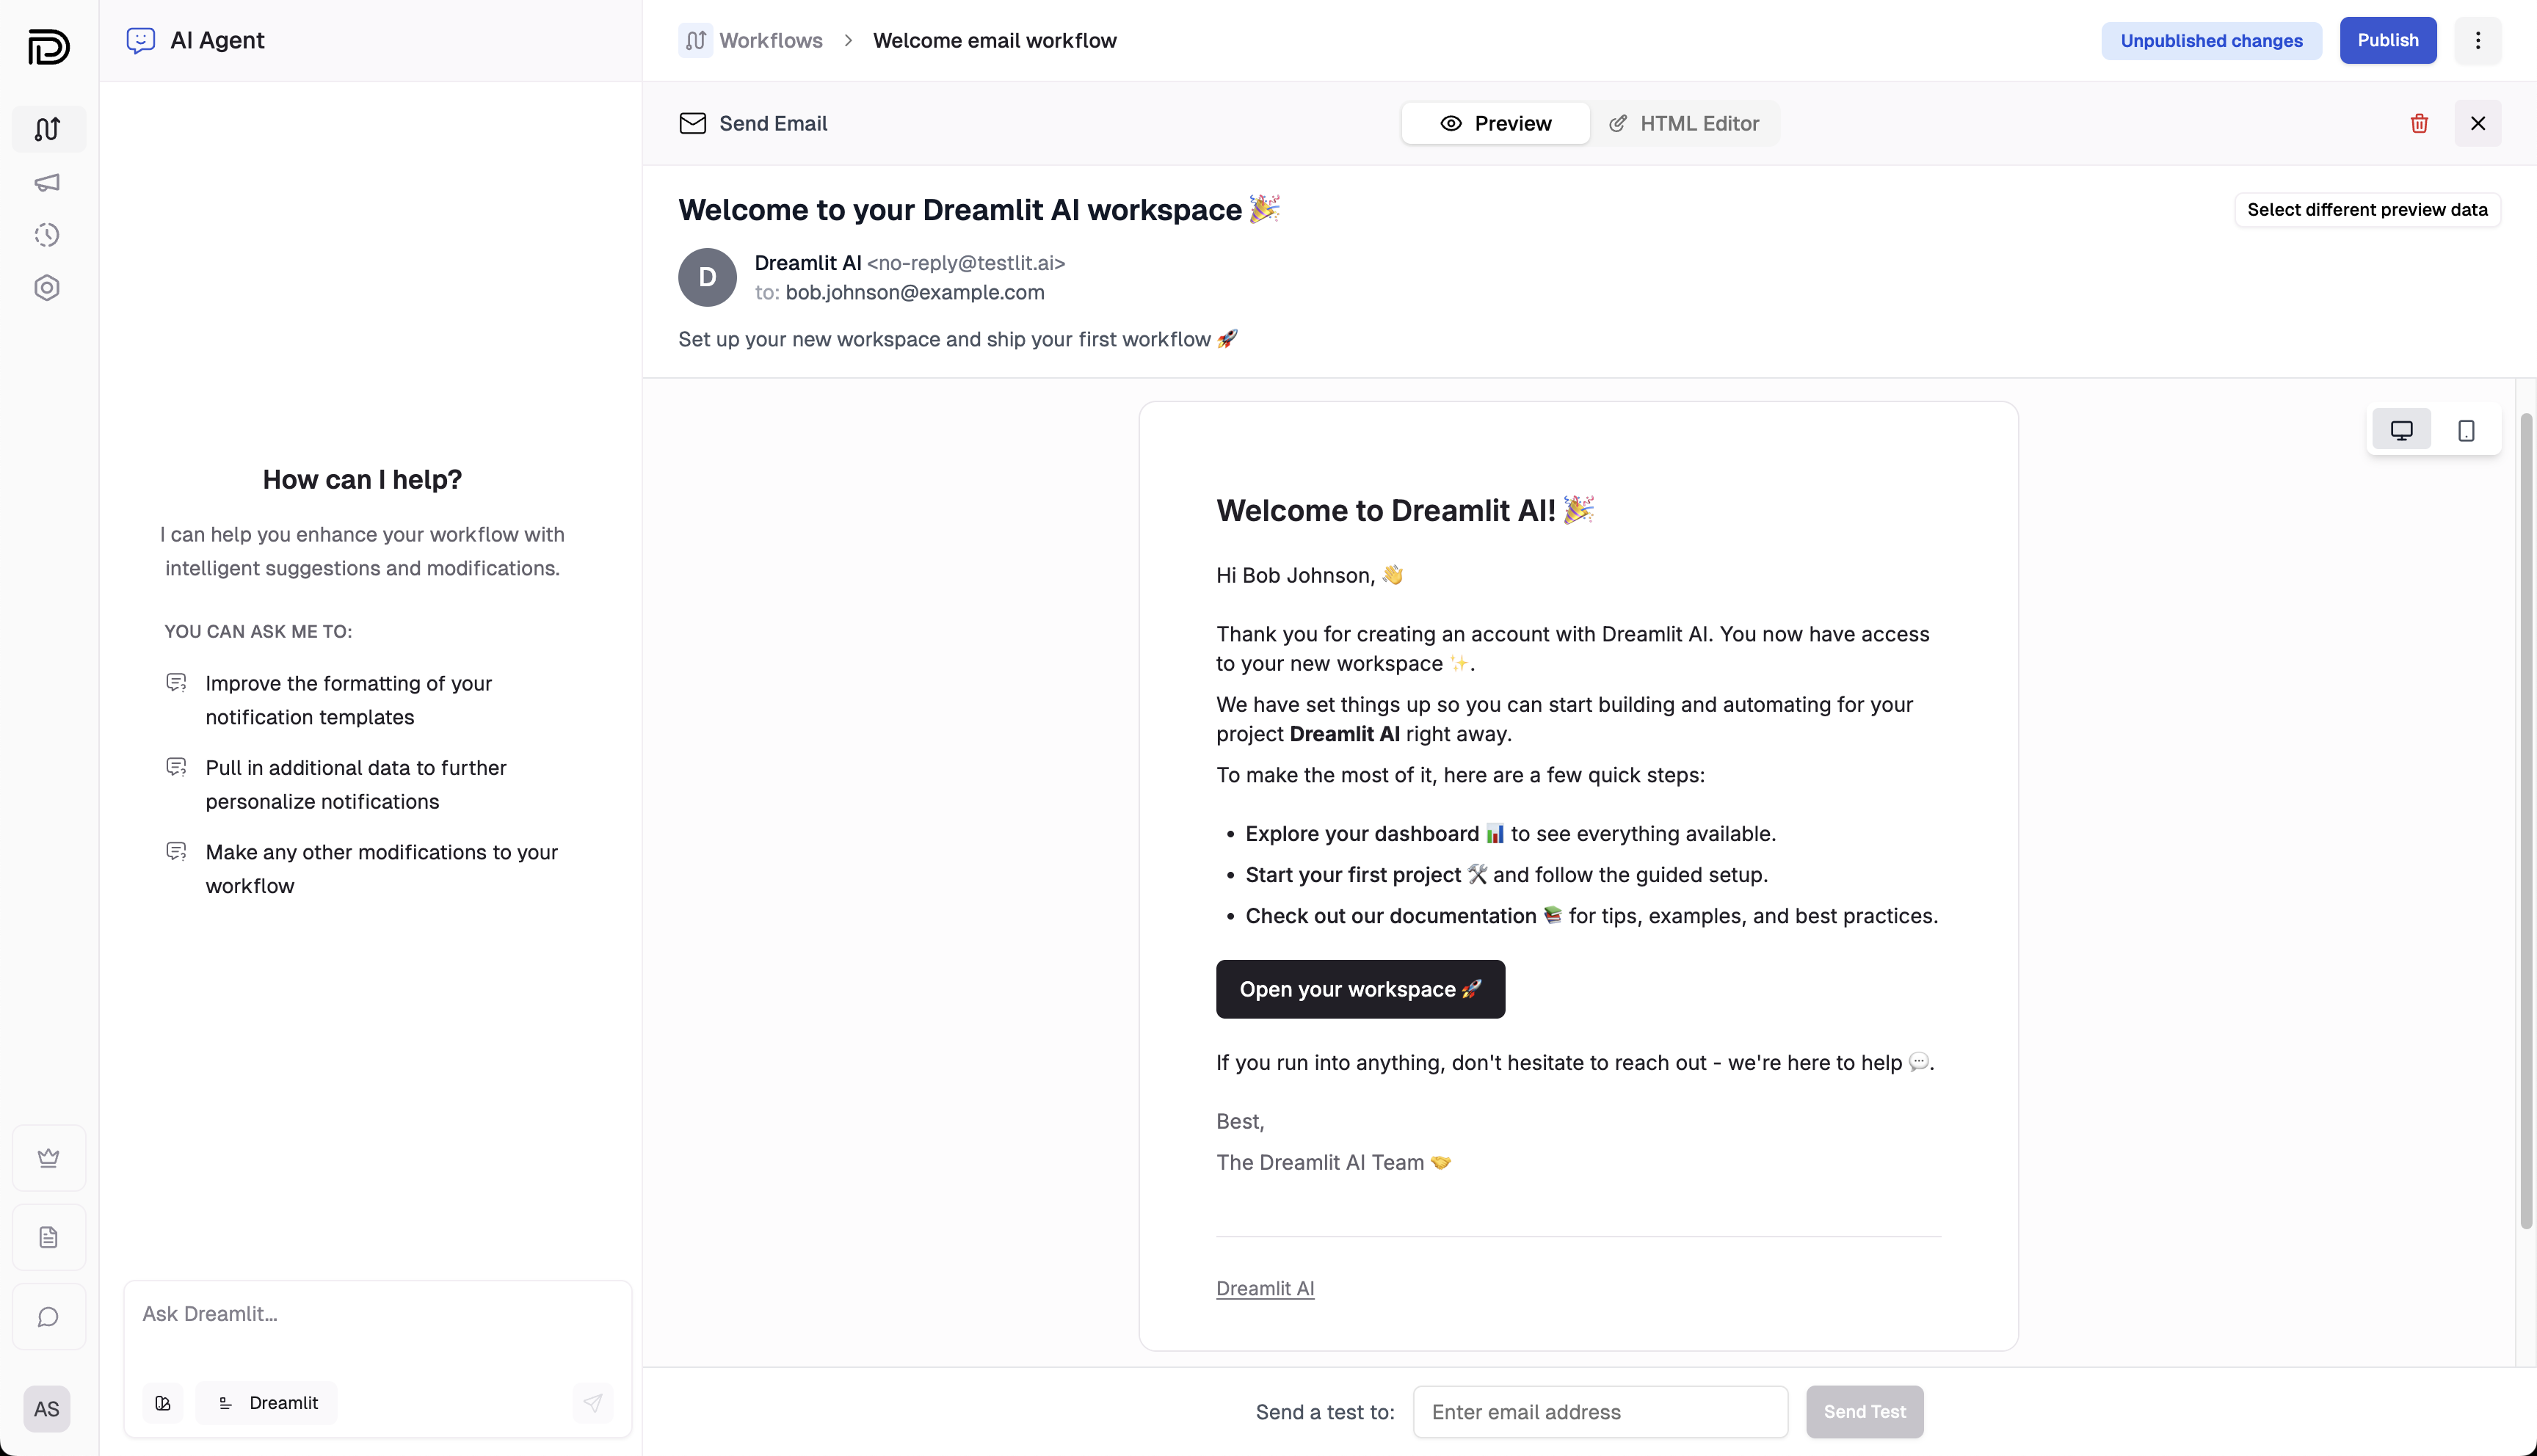This screenshot has height=1456, width=2537.
Task: Open the template swatch picker in chat bar
Action: tap(163, 1402)
